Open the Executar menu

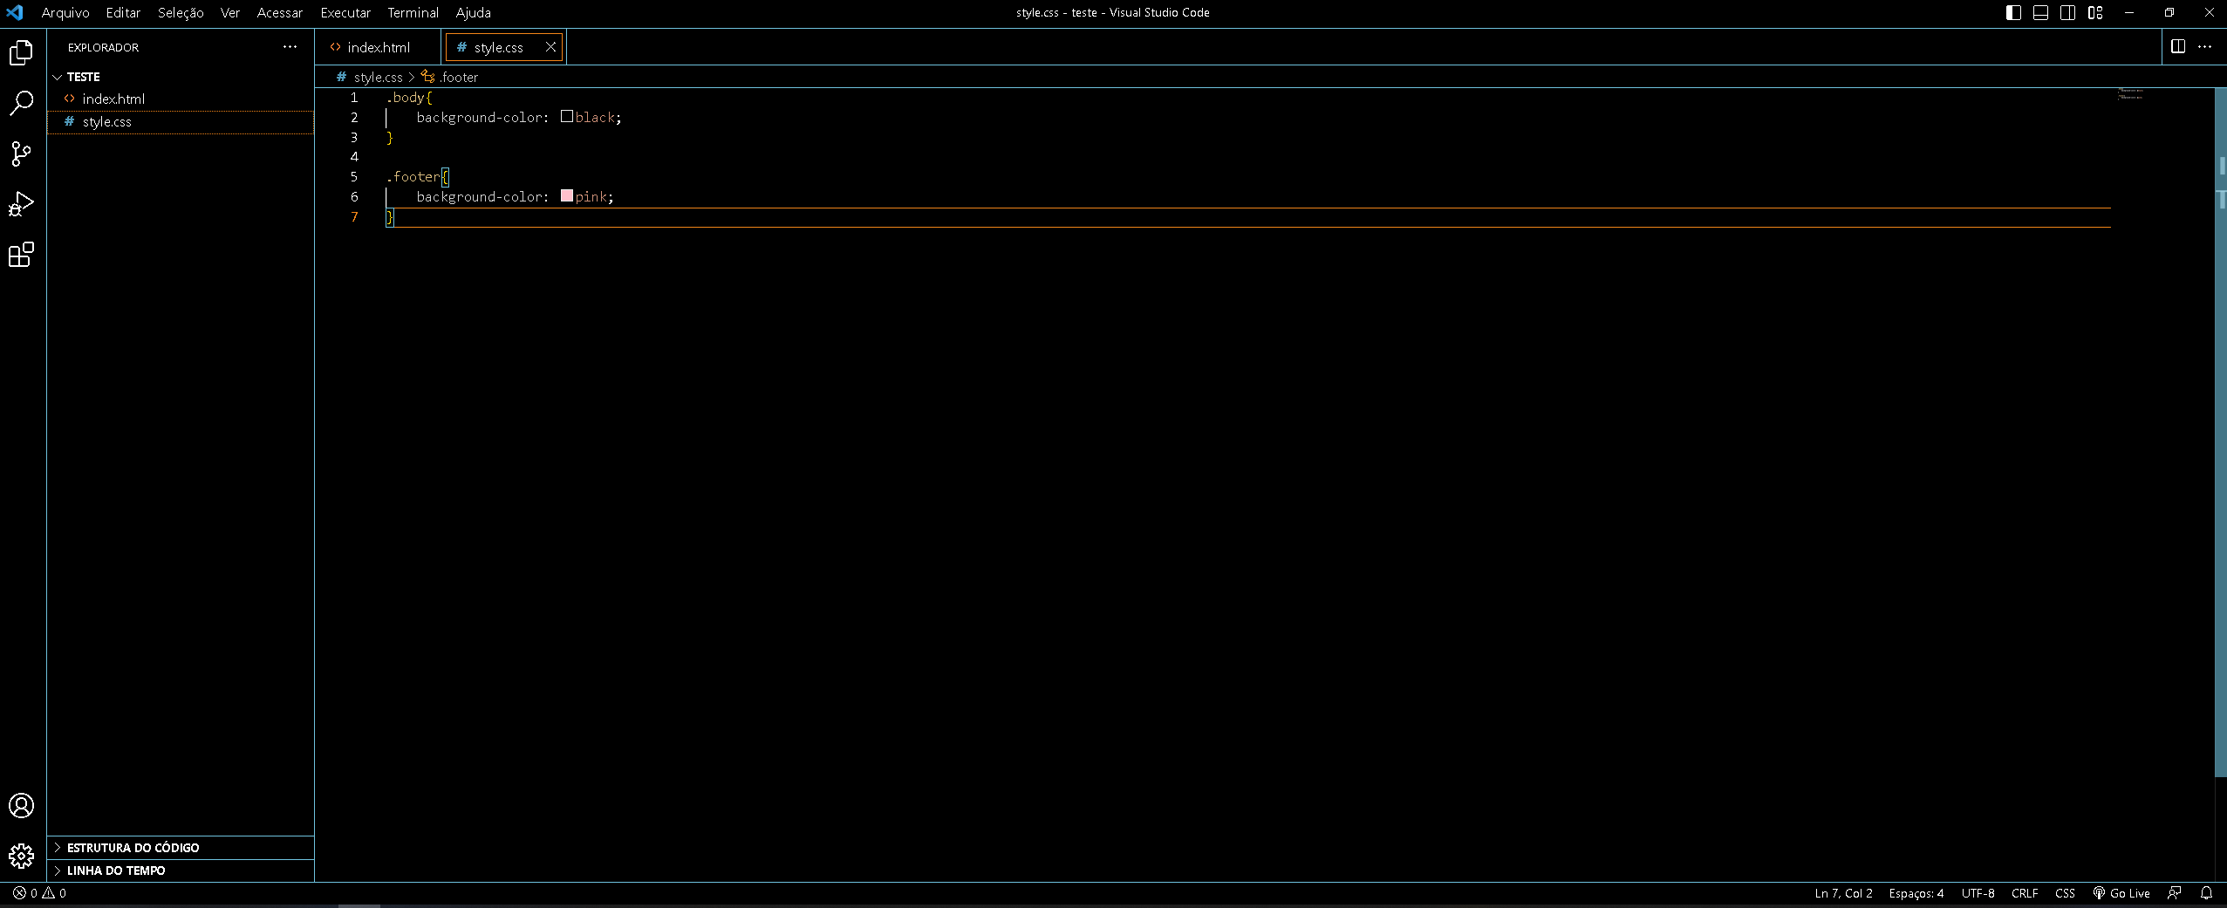coord(345,12)
